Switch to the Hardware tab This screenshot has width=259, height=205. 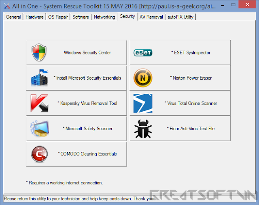[34, 17]
